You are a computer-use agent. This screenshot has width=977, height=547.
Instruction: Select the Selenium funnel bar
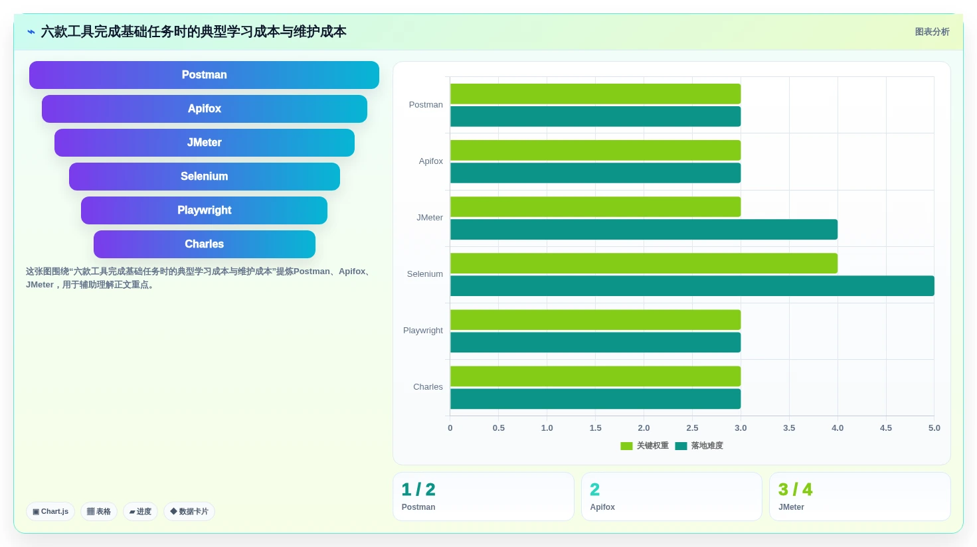coord(204,177)
